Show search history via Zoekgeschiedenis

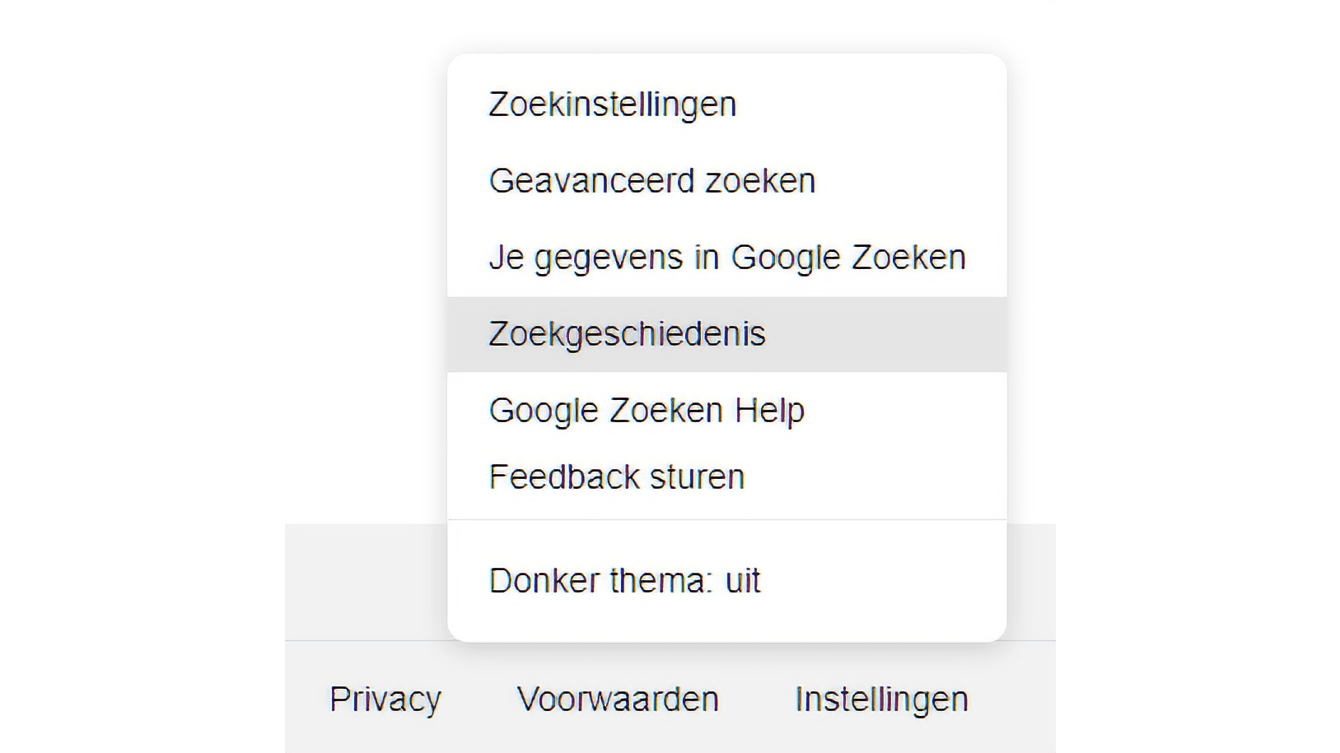tap(627, 334)
